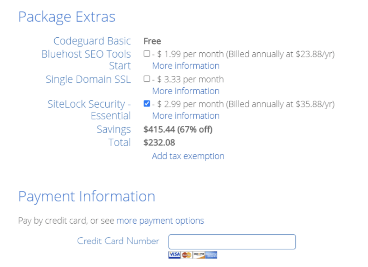The height and width of the screenshot is (267, 368).
Task: Open more payment options
Action: tap(160, 220)
